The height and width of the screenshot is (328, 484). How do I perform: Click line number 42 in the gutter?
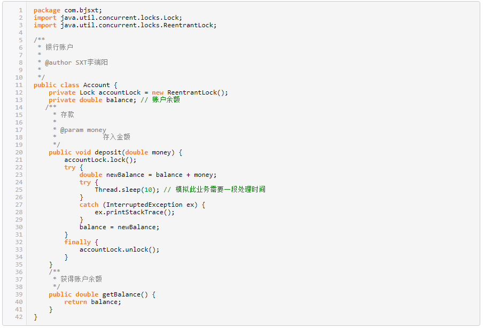19,317
